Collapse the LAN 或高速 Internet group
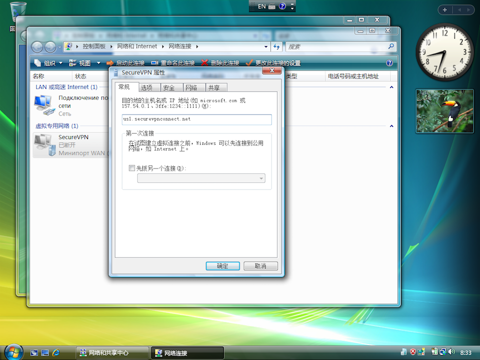480x360 pixels. pyautogui.click(x=391, y=87)
